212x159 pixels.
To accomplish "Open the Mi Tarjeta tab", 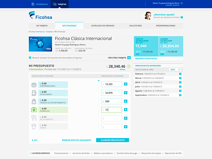I will [x=42, y=25].
